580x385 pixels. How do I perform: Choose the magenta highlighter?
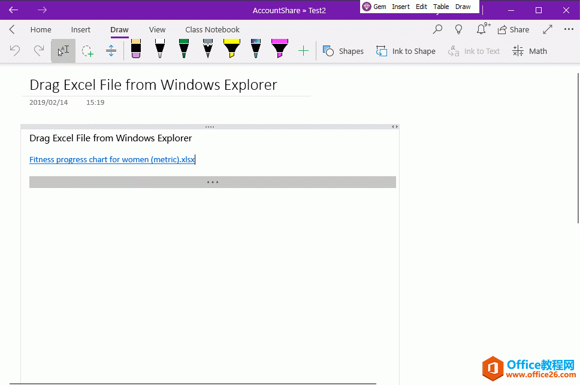pos(280,48)
